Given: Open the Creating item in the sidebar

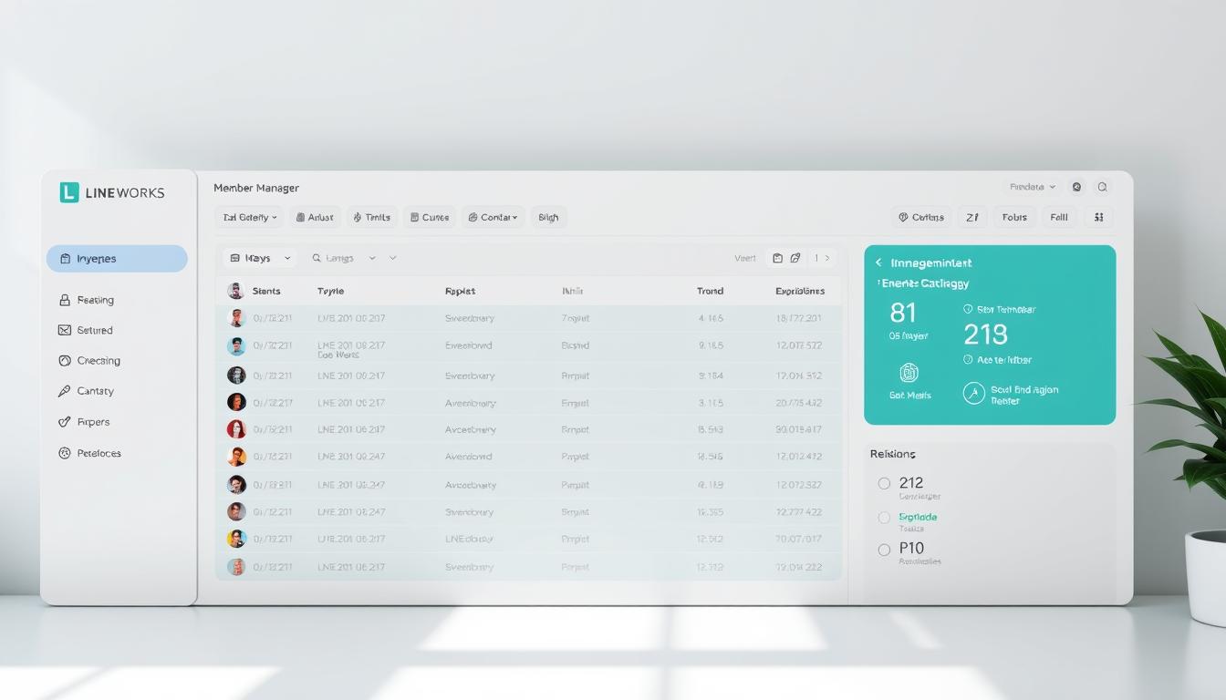Looking at the screenshot, I should click(x=98, y=361).
